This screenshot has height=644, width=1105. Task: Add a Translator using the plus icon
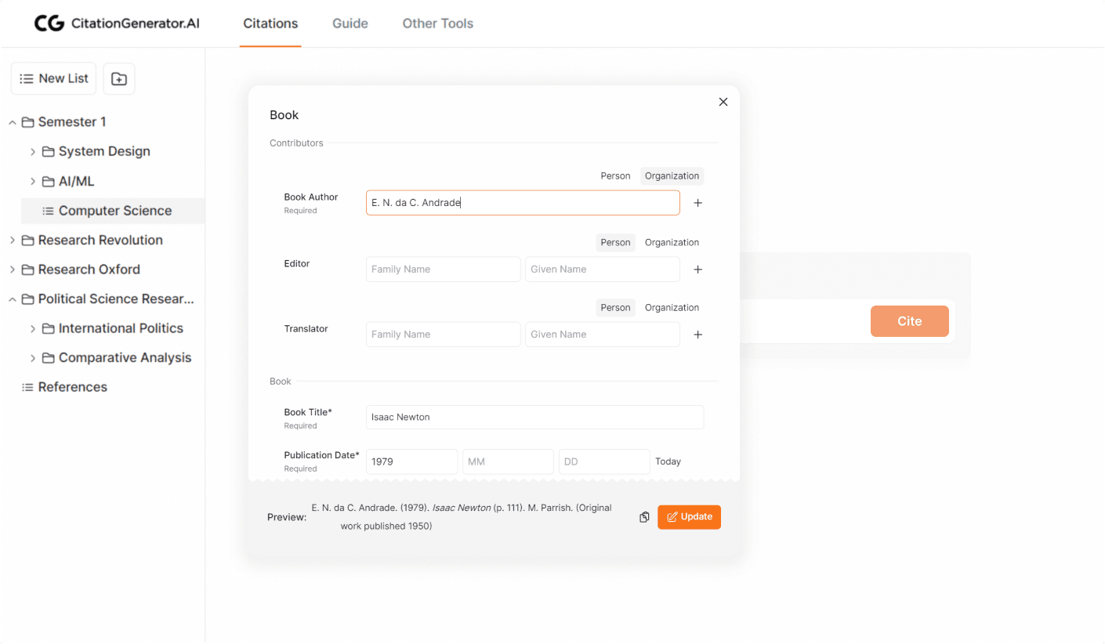coord(697,335)
